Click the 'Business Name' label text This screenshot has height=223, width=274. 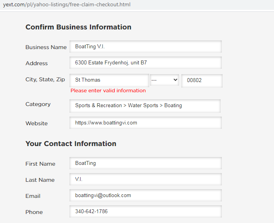[x=46, y=47]
